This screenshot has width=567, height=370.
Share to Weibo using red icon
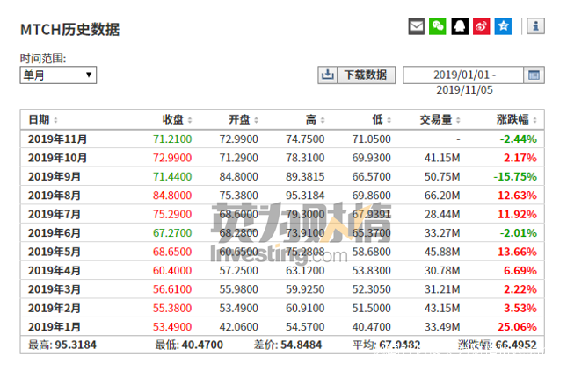coord(482,26)
